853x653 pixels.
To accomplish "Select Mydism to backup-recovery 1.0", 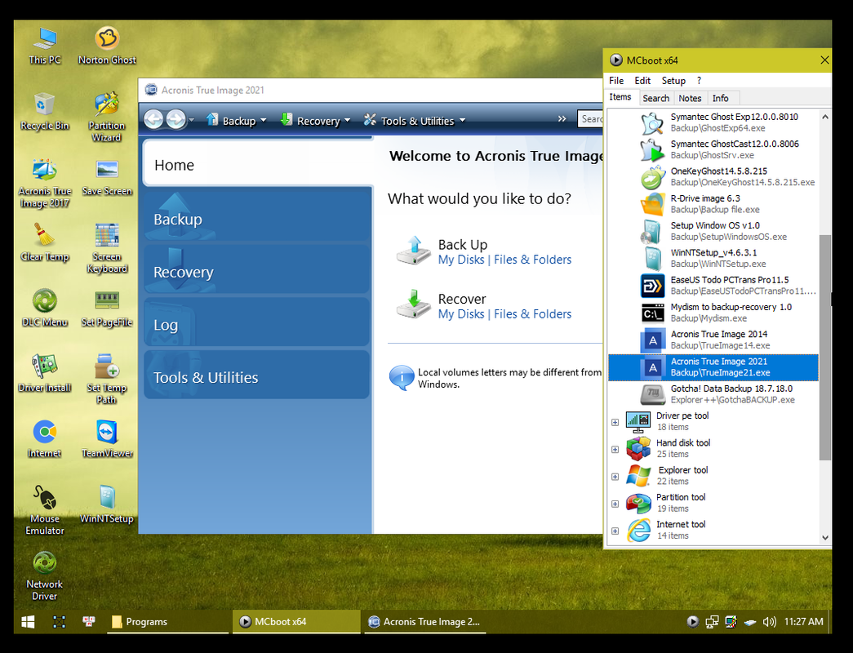I will (713, 313).
